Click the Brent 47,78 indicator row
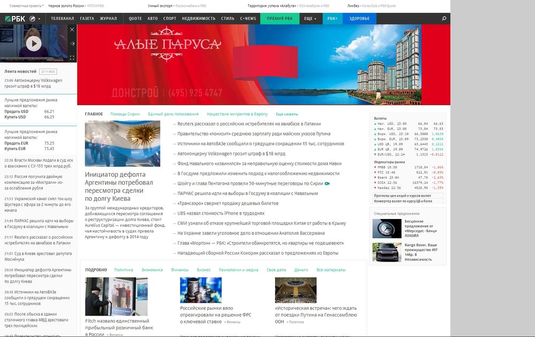Image resolution: width=535 pixels, height=337 pixels. coord(409,177)
